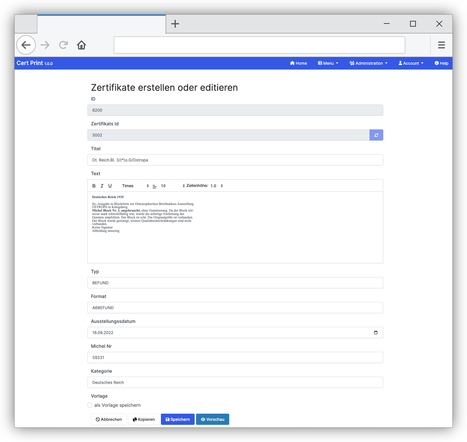Image resolution: width=467 pixels, height=442 pixels.
Task: Click the browser home icon
Action: (x=81, y=45)
